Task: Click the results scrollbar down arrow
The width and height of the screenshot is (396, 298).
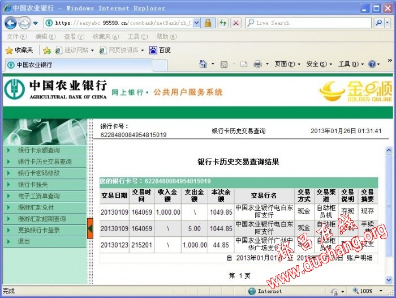Action: click(x=389, y=279)
